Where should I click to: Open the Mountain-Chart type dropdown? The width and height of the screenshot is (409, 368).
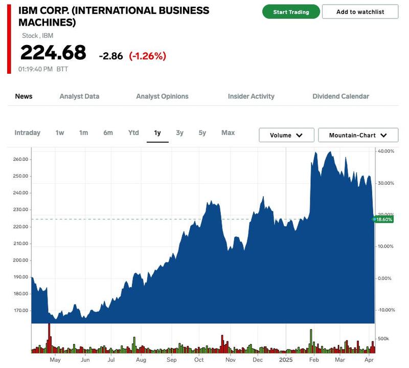click(358, 135)
